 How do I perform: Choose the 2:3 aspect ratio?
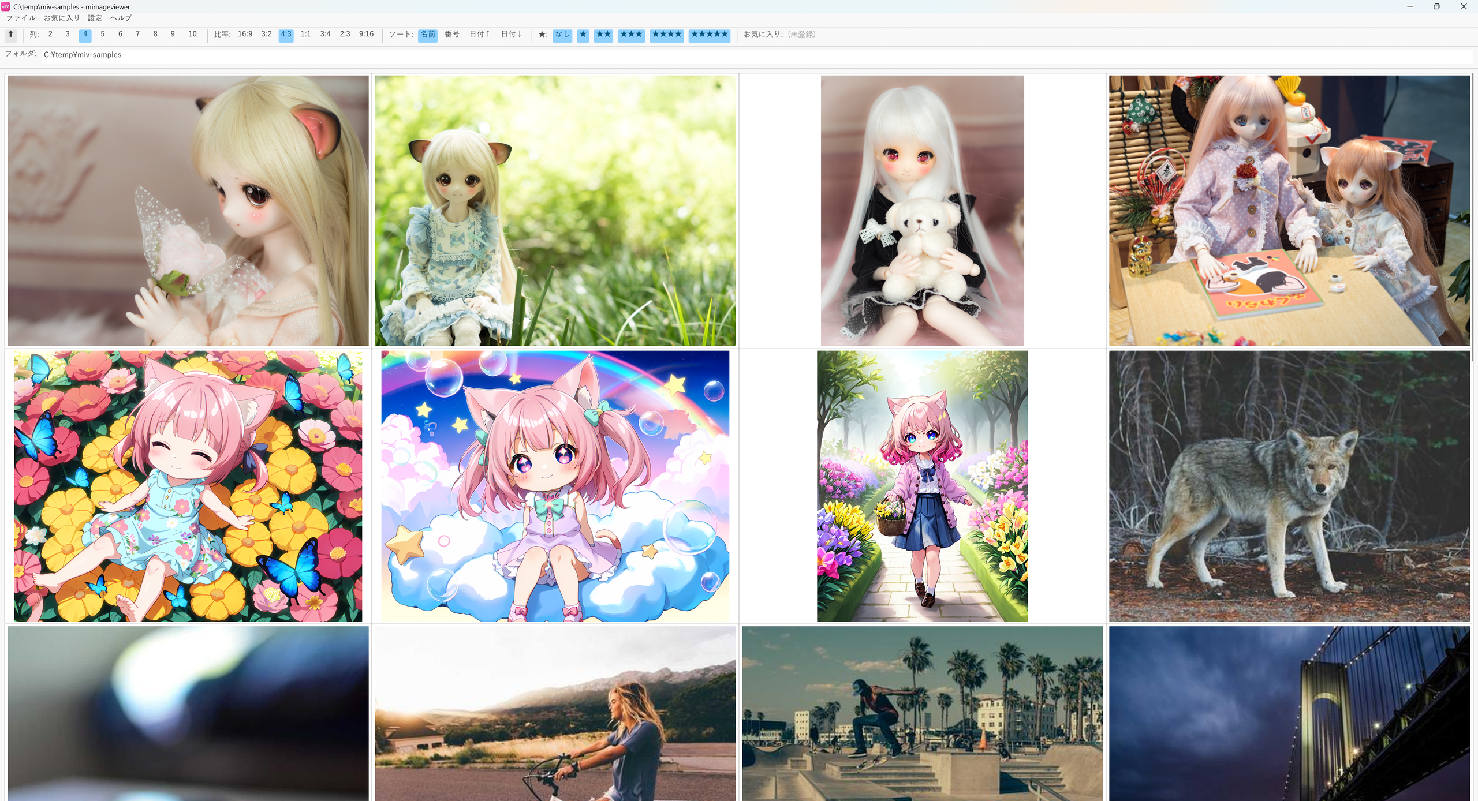(345, 35)
